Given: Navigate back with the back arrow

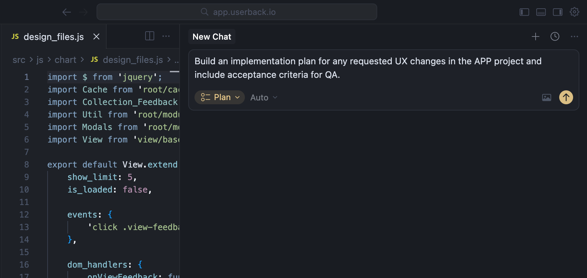Looking at the screenshot, I should coord(66,12).
